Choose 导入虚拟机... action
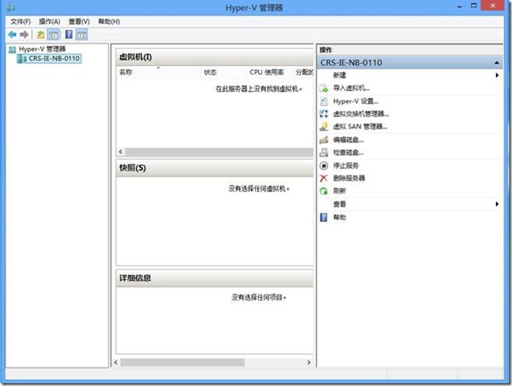This screenshot has height=386, width=512. coord(351,88)
